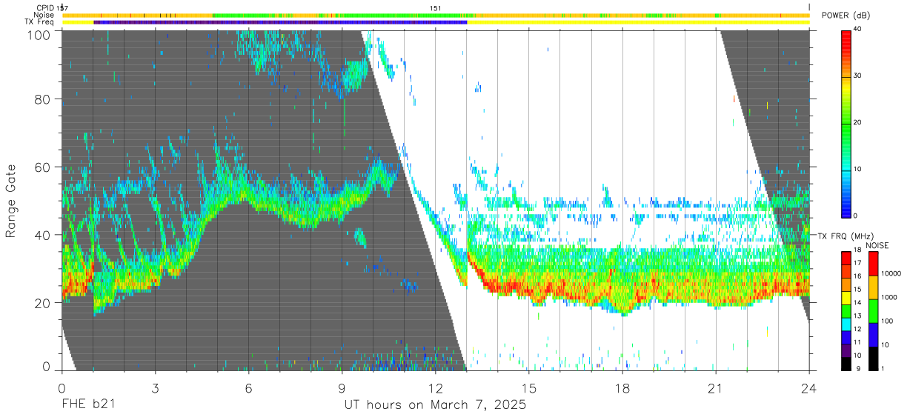
Task: Click the '14' tick on TX FRQ legend
Action: click(x=857, y=303)
